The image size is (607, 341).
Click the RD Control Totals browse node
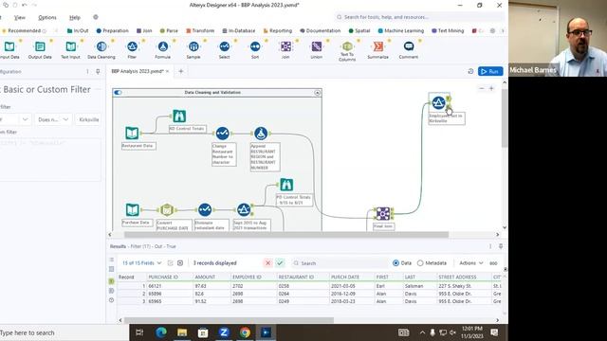pos(179,116)
